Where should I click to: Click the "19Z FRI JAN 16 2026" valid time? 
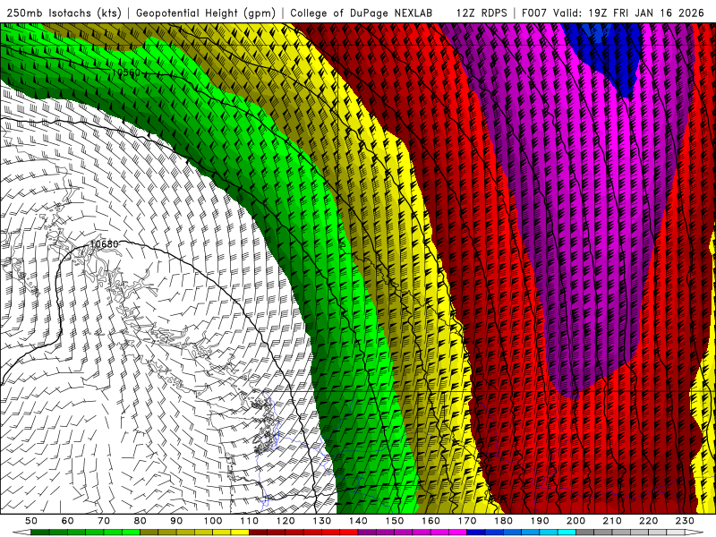coord(646,13)
